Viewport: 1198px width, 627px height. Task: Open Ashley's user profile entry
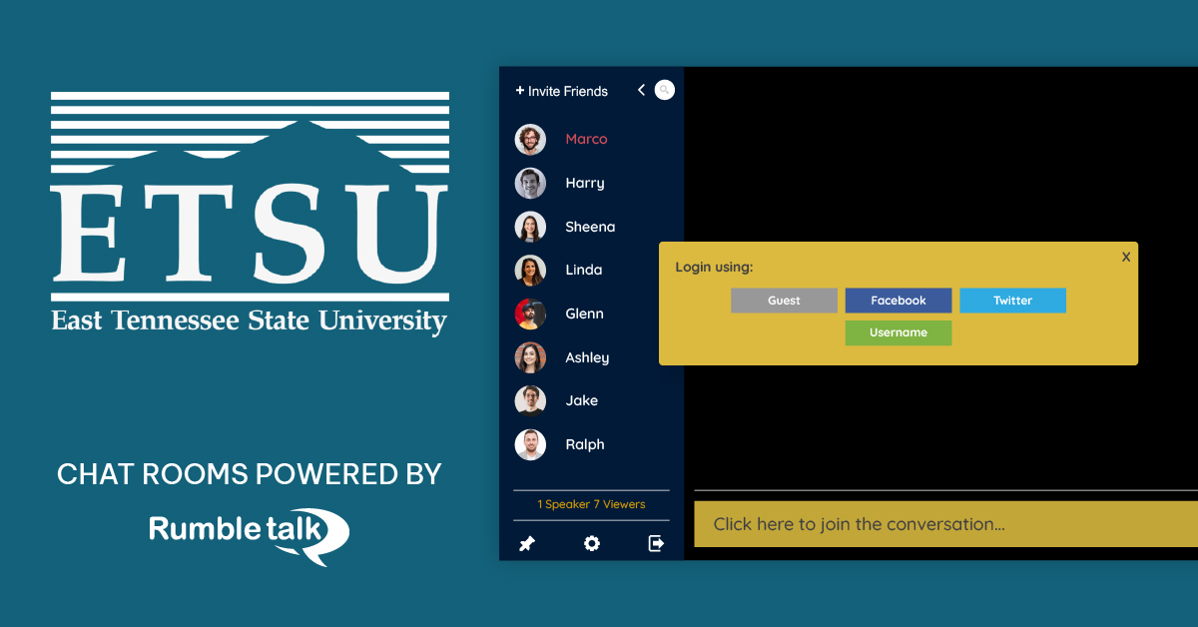click(586, 357)
